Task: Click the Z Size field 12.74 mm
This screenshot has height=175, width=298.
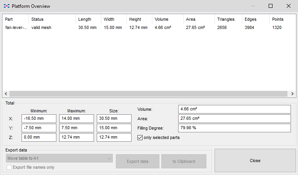Action: coord(114,137)
